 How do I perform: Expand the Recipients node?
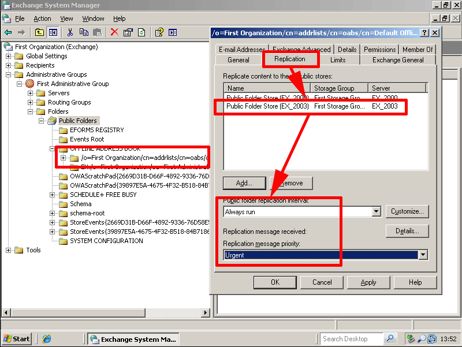[x=8, y=65]
